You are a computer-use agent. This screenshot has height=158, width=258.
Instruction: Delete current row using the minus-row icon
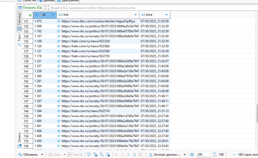pyautogui.click(x=108, y=155)
